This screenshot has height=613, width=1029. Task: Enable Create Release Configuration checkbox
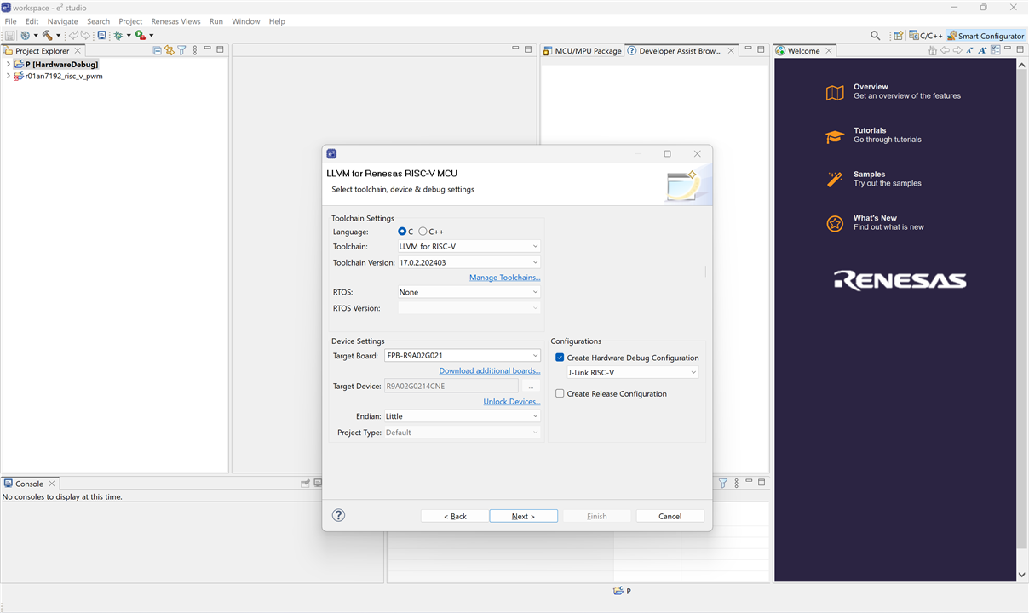click(560, 393)
